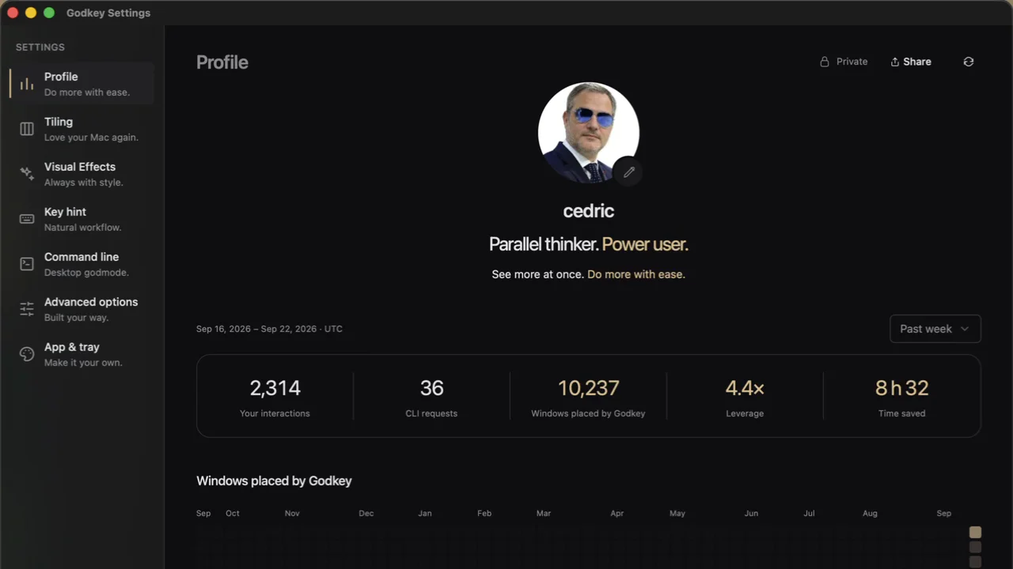The height and width of the screenshot is (569, 1013).
Task: Click the Key hint keyboard icon
Action: coord(27,219)
